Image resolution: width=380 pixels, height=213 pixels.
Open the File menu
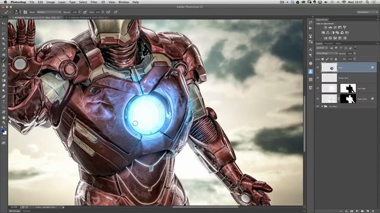(x=31, y=2)
